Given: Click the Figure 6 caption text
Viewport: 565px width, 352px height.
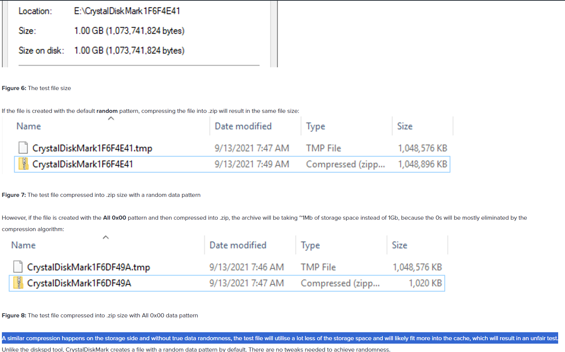Looking at the screenshot, I should pos(37,88).
